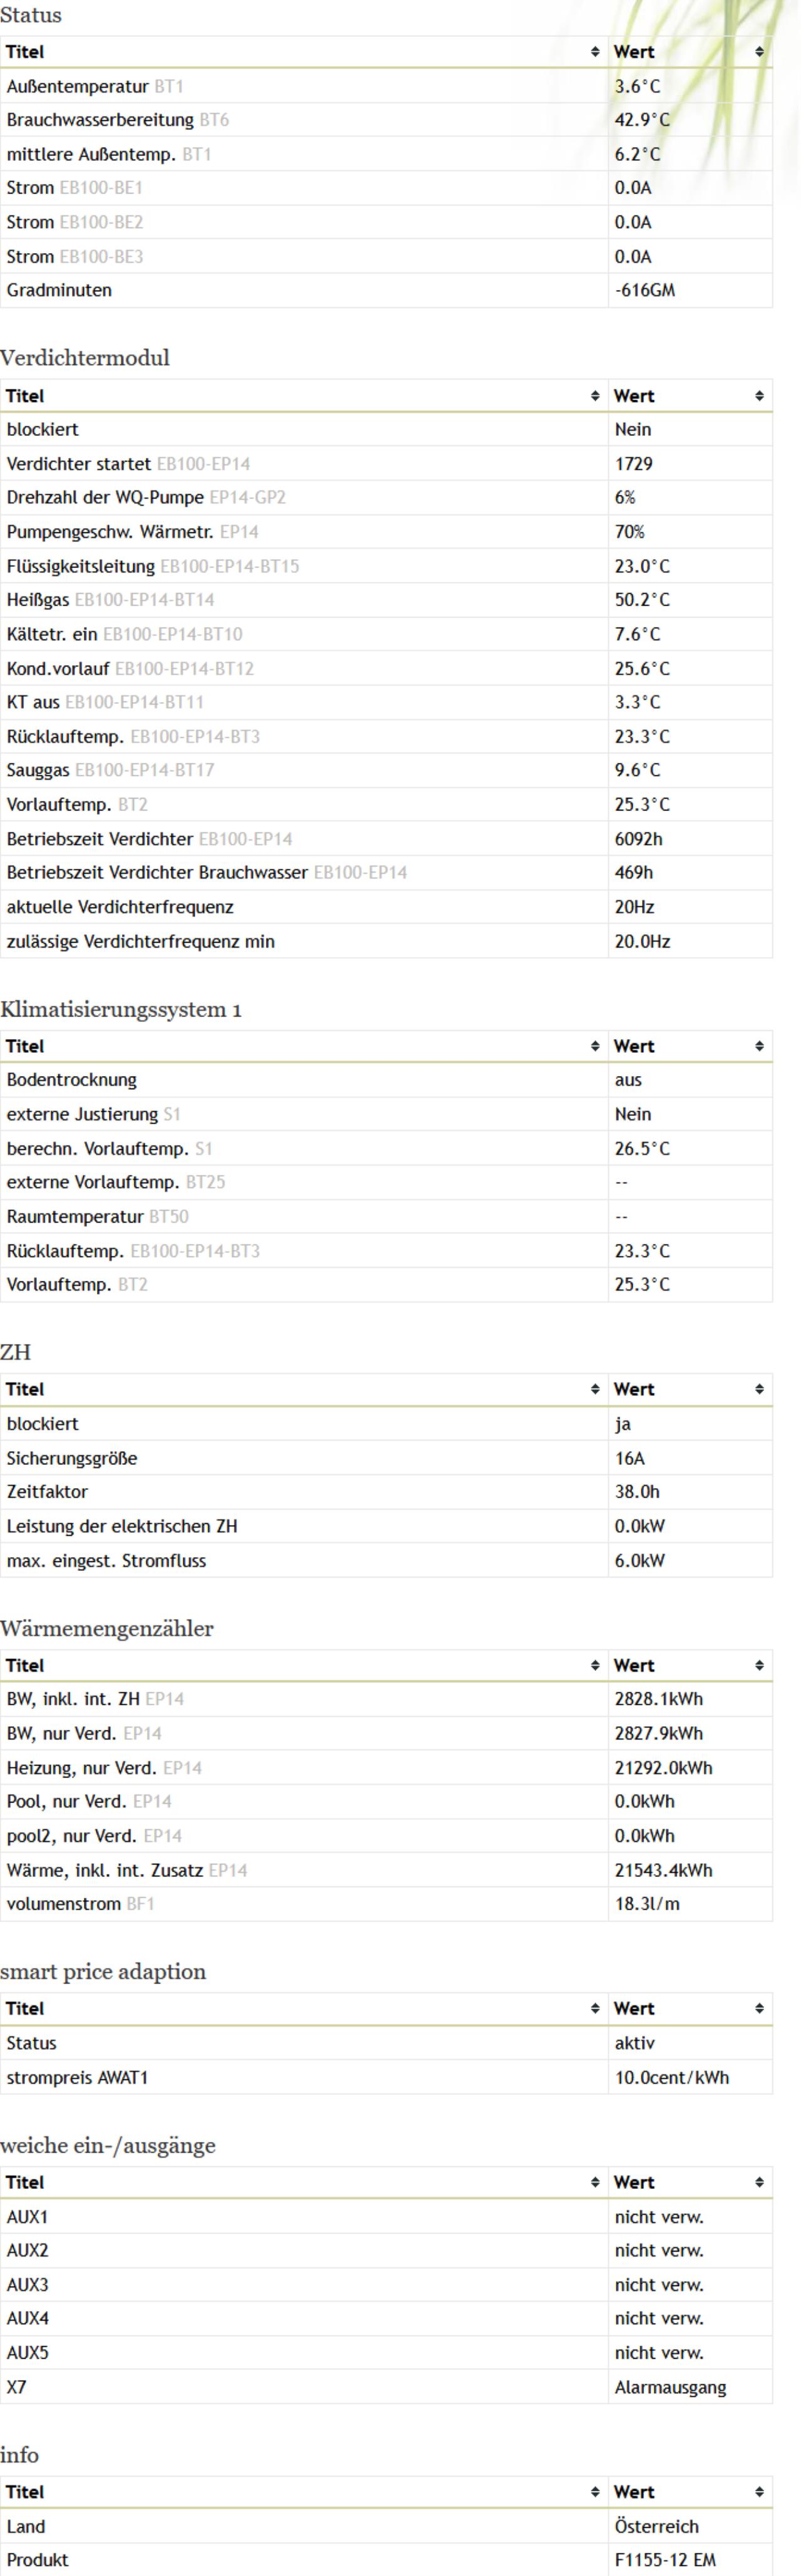Sort Status table by Titel arrow icon
This screenshot has height=2576, width=801.
point(595,52)
